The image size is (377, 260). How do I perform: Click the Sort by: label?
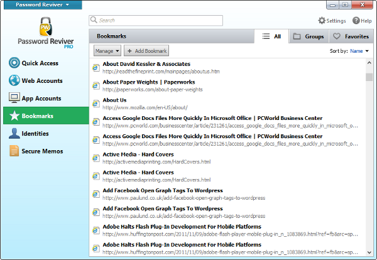pyautogui.click(x=339, y=51)
